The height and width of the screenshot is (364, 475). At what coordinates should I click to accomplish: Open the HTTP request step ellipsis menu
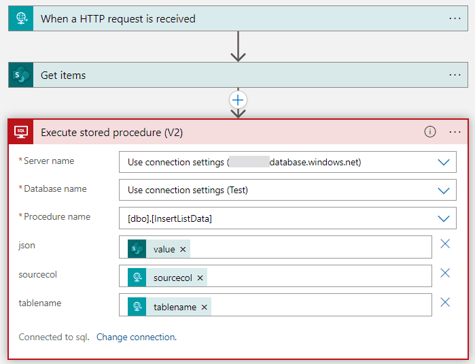click(x=455, y=18)
